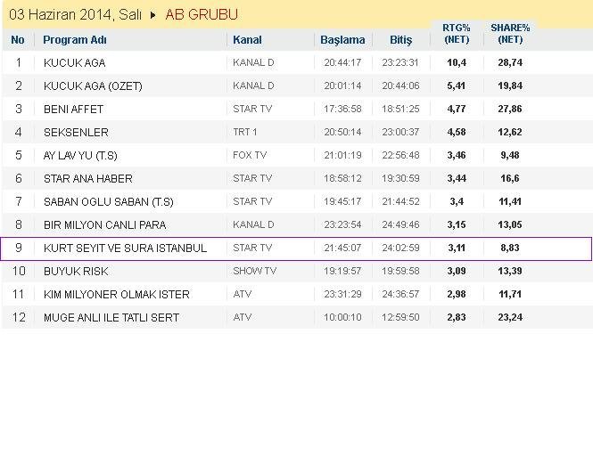Click the Program Adı column header
The height and width of the screenshot is (456, 593).
[x=75, y=40]
